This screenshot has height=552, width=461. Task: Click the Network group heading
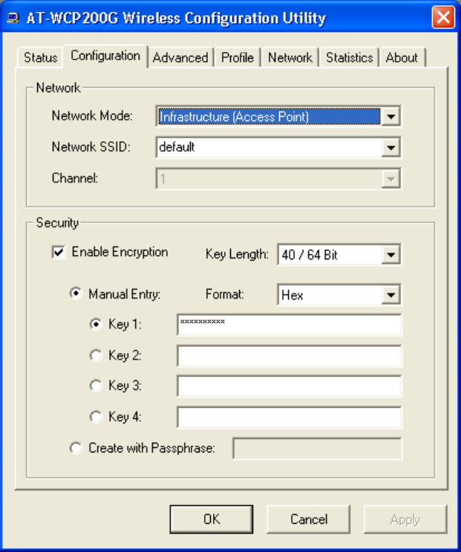pyautogui.click(x=59, y=88)
